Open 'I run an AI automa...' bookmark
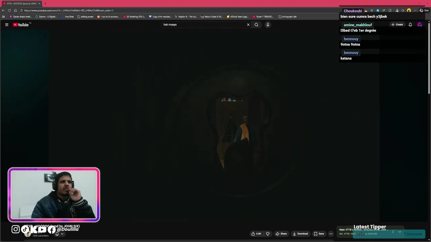This screenshot has height=242, width=431. (108, 16)
